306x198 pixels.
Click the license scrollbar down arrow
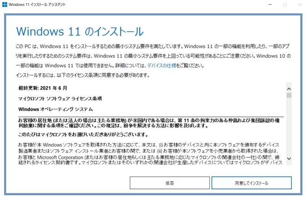[289, 159]
